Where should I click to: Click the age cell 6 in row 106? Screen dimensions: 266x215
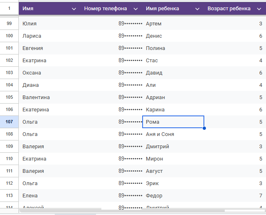[x=235, y=109]
